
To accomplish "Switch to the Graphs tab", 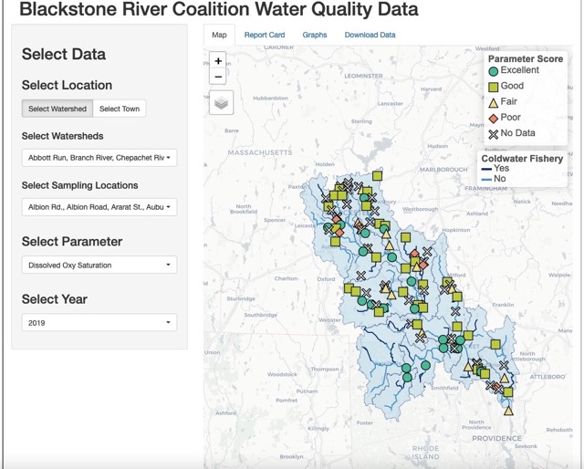I will [315, 35].
